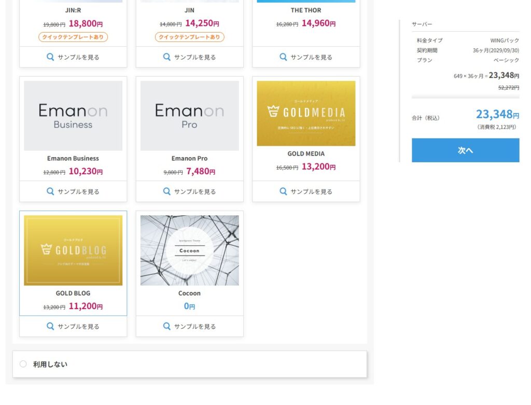Image resolution: width=531 pixels, height=405 pixels.
Task: Select the Emanon Pro theme thumbnail
Action: [x=190, y=116]
